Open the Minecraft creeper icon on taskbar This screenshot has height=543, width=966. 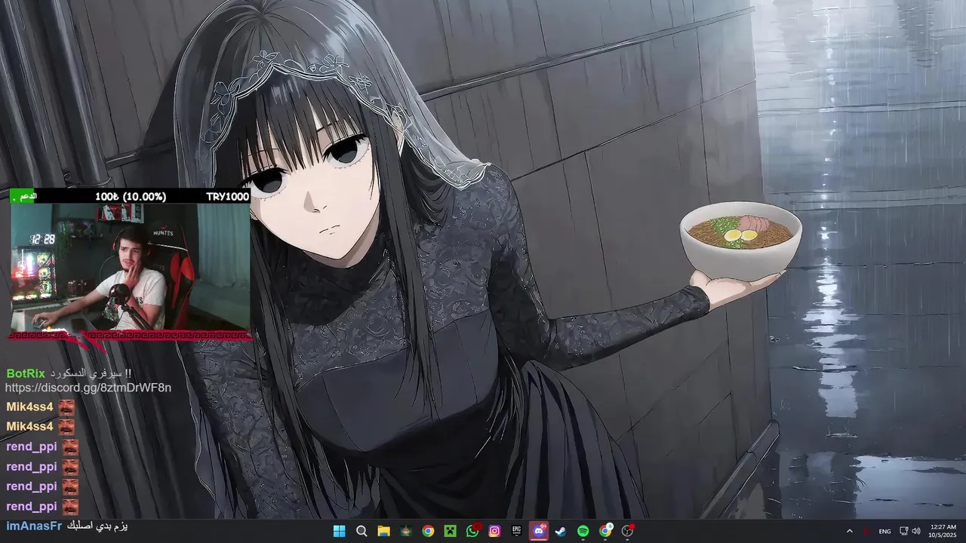pyautogui.click(x=450, y=531)
